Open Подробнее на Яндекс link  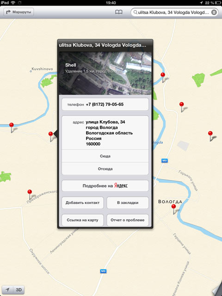tap(105, 186)
